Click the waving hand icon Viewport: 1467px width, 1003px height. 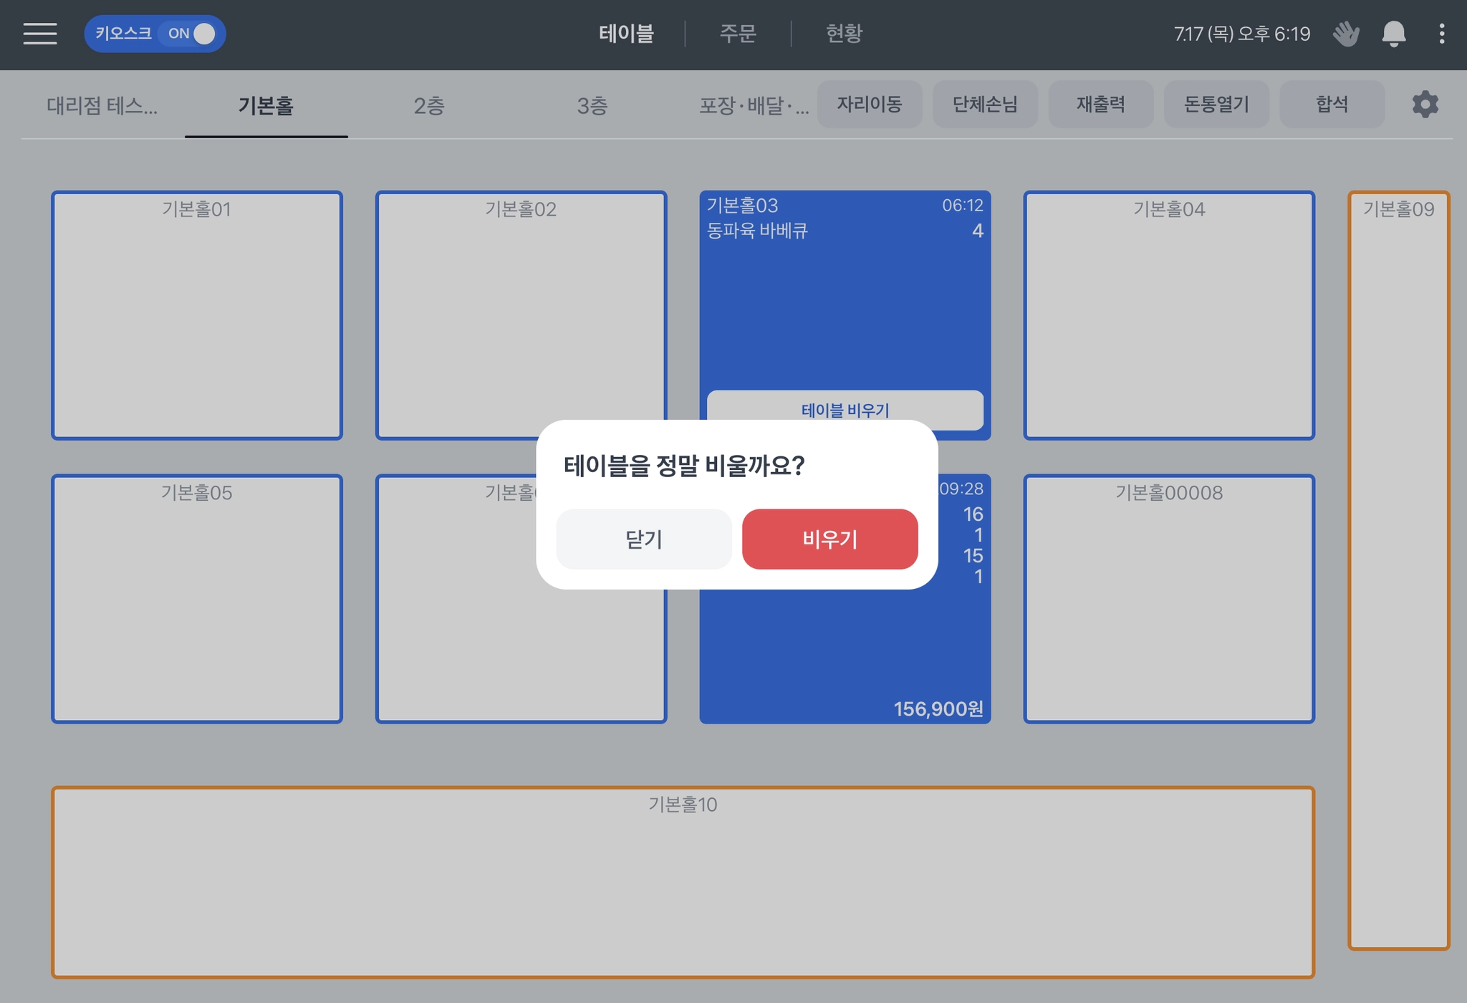[x=1346, y=34]
